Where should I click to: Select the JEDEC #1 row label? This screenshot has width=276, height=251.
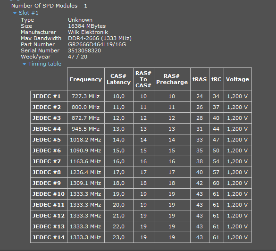click(x=49, y=96)
